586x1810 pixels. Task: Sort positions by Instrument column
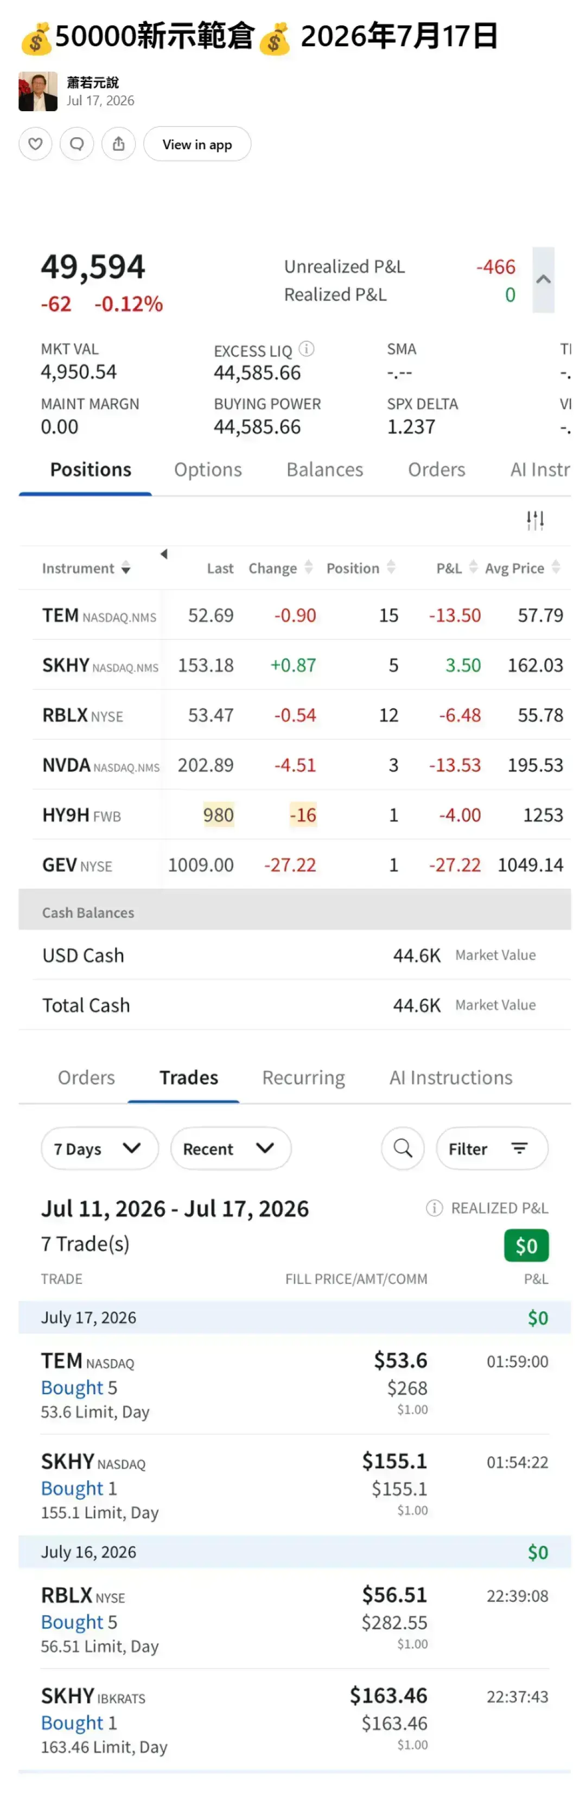[x=86, y=568]
